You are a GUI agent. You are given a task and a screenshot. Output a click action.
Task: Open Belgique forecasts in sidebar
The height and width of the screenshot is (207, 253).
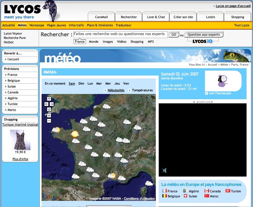14,81
